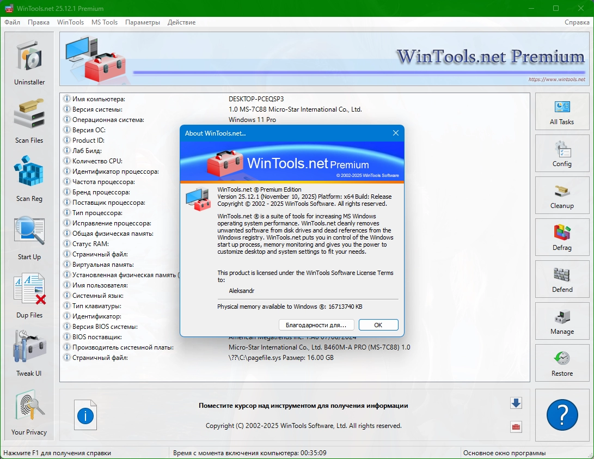594x459 pixels.
Task: Click the small red toolbox icon at bottom
Action: click(x=516, y=427)
